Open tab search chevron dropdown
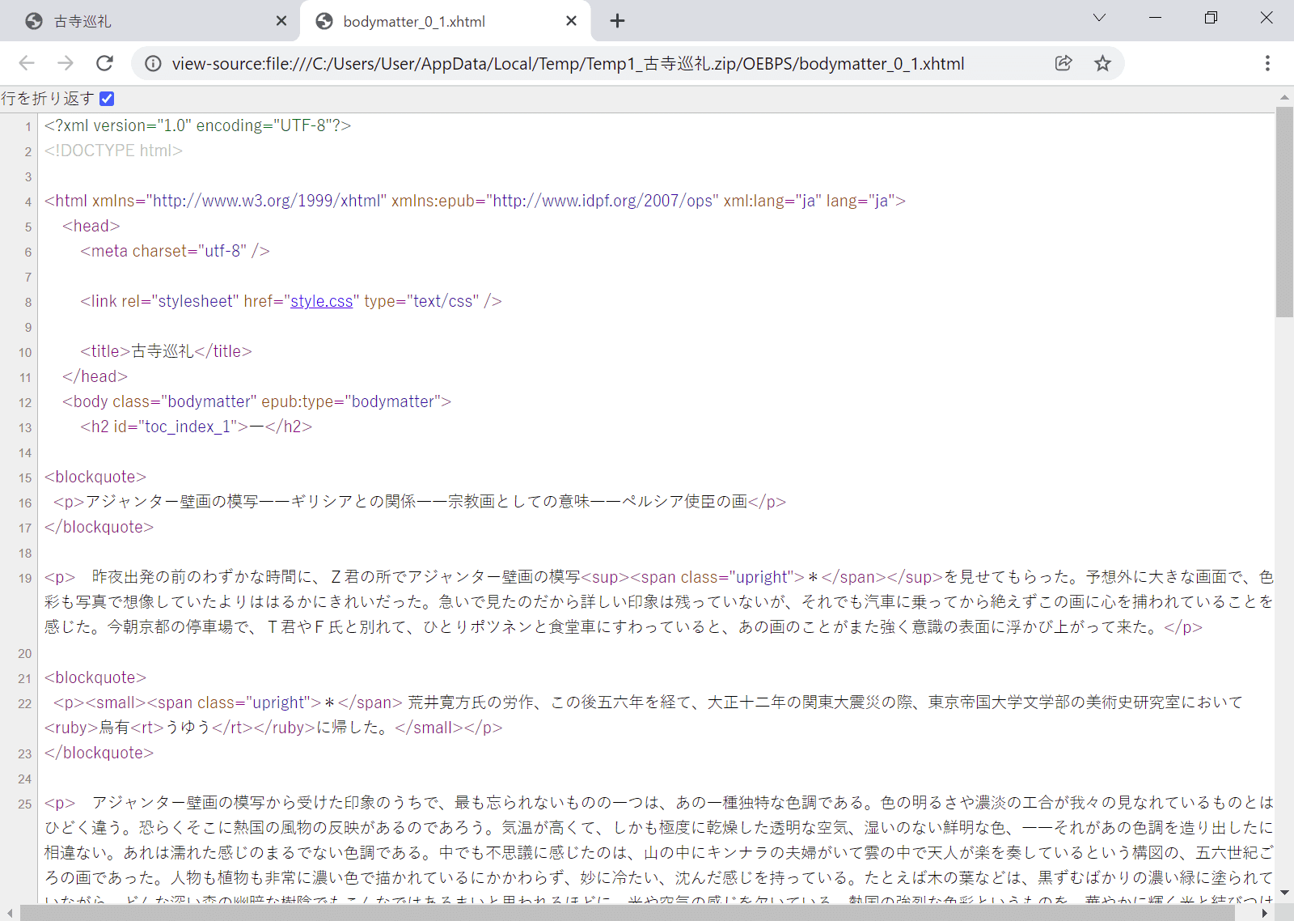This screenshot has width=1294, height=921. (1099, 18)
